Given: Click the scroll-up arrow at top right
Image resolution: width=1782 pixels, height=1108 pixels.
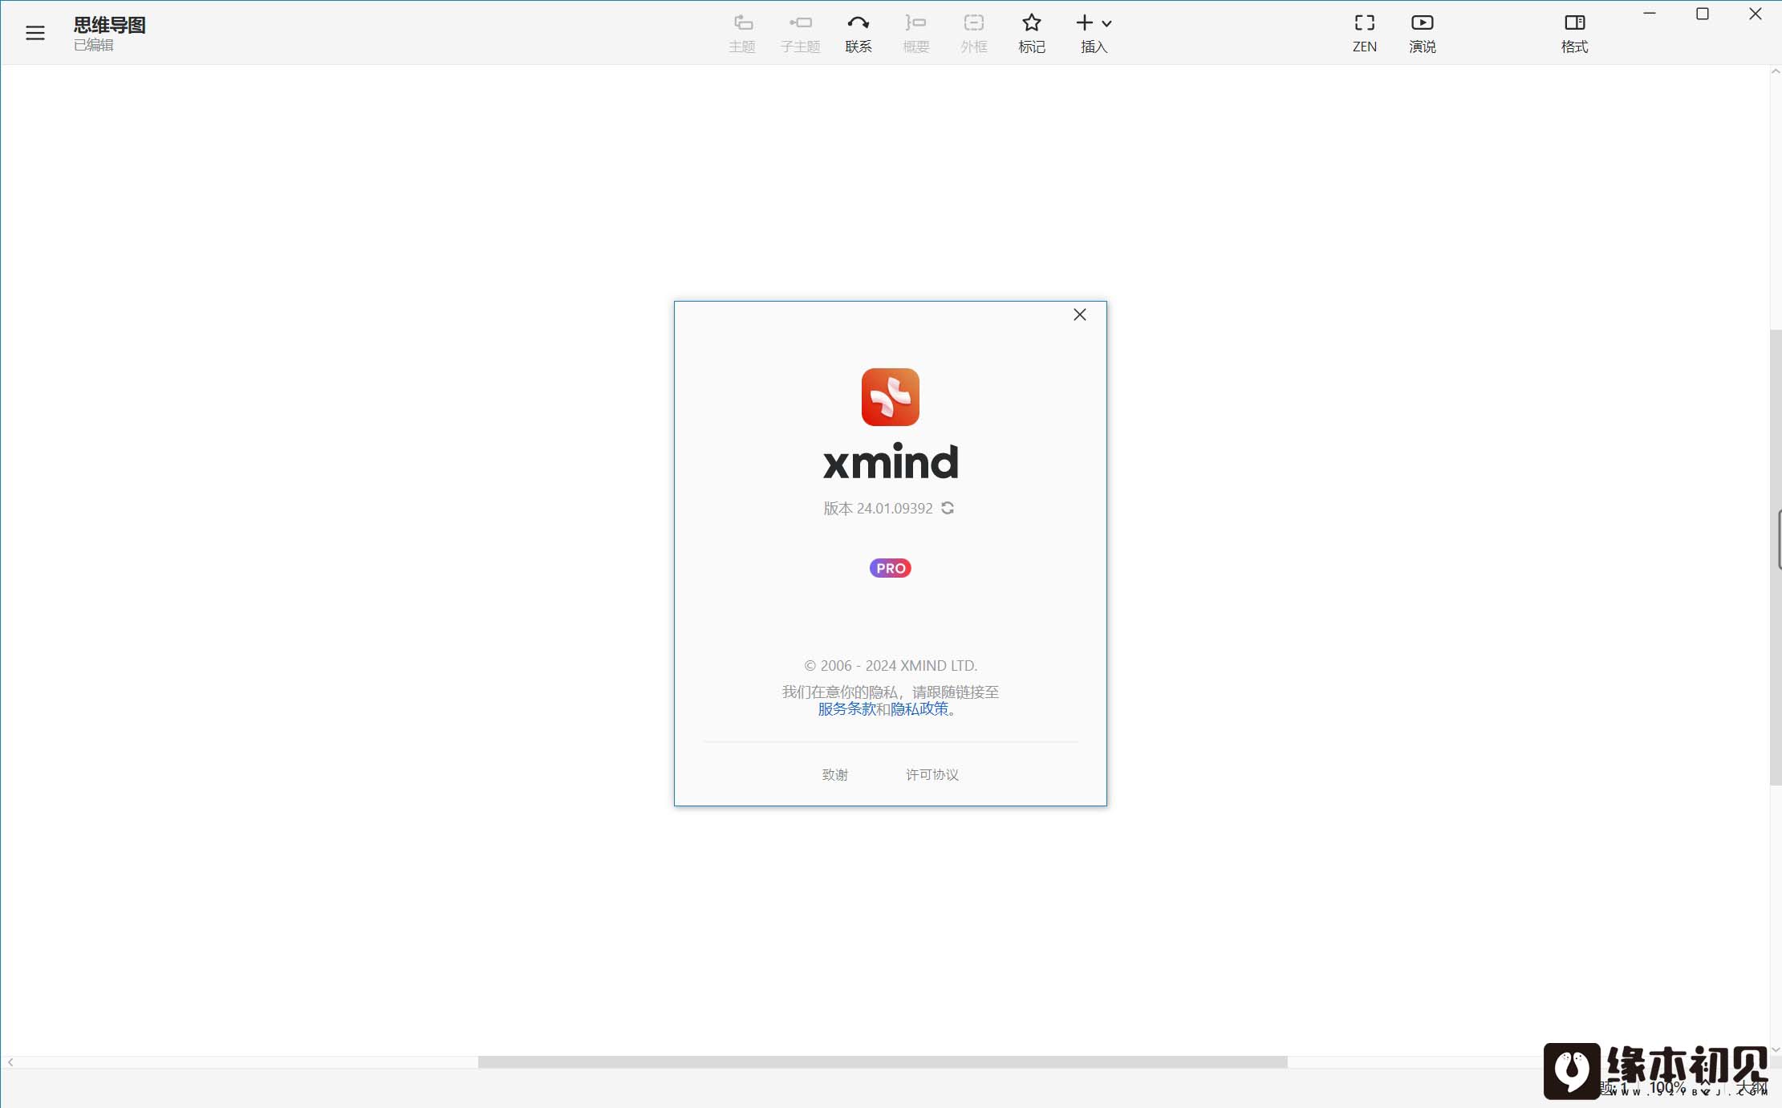Looking at the screenshot, I should (1776, 71).
